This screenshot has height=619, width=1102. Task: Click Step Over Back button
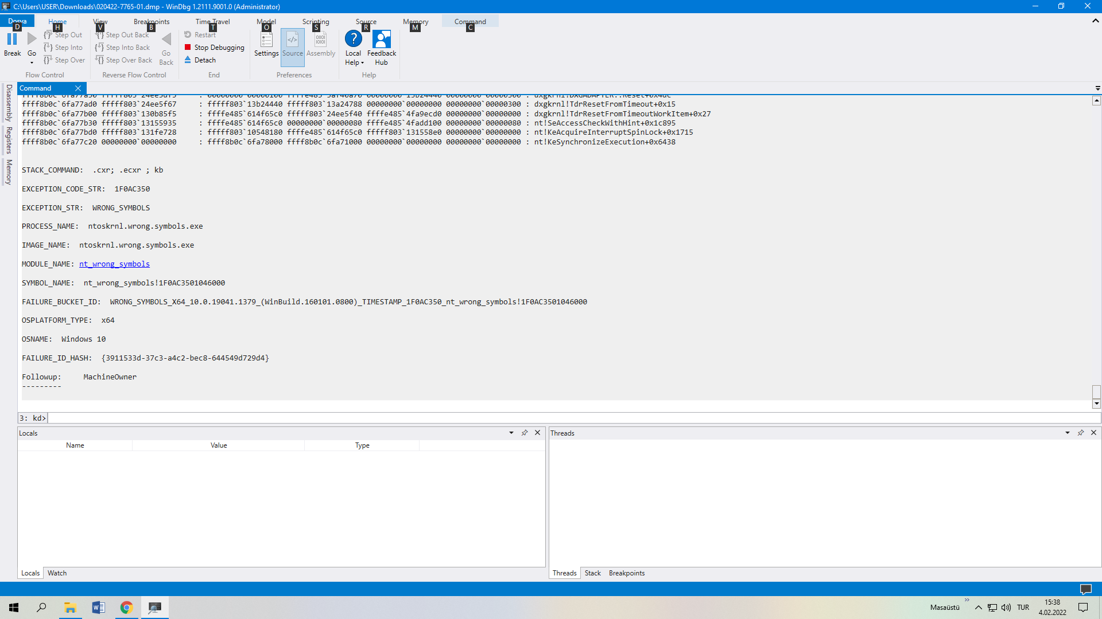click(x=123, y=60)
